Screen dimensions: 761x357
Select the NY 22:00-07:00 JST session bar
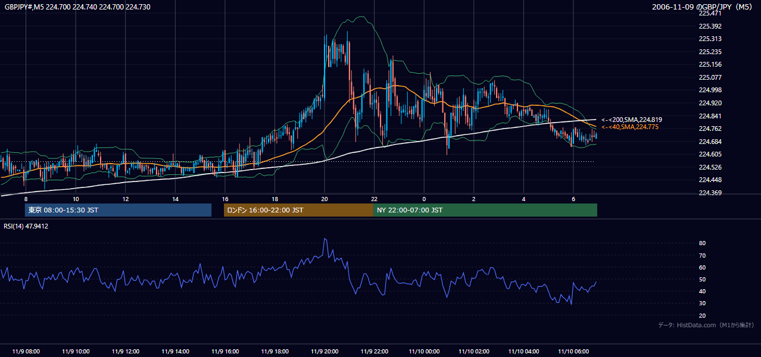[485, 210]
